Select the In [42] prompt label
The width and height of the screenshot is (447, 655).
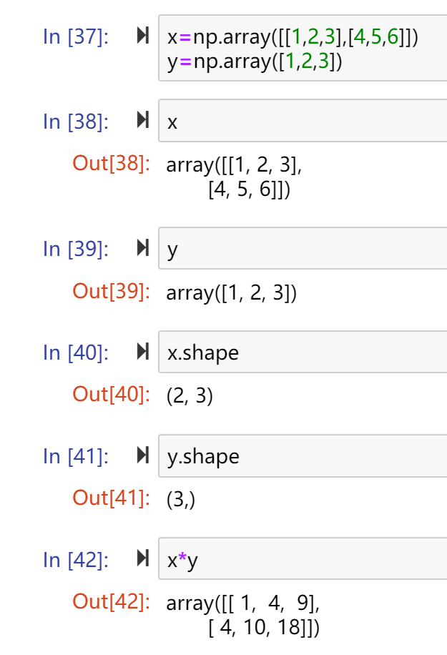click(x=76, y=560)
